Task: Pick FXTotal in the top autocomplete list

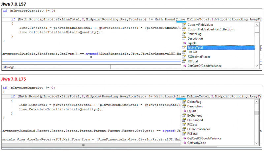Action: (x=192, y=61)
